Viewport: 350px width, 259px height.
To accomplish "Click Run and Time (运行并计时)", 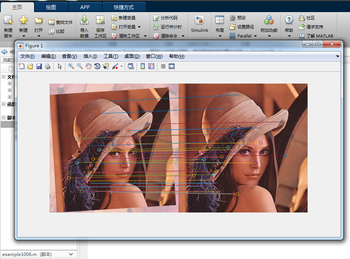I will click(x=167, y=27).
